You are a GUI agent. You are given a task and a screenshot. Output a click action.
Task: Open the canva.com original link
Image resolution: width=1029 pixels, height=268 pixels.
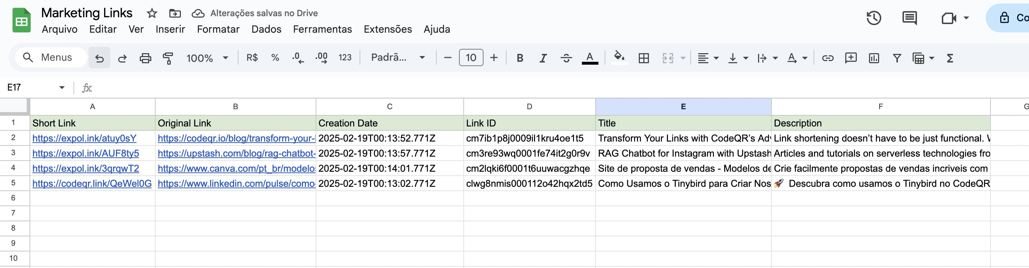(236, 168)
